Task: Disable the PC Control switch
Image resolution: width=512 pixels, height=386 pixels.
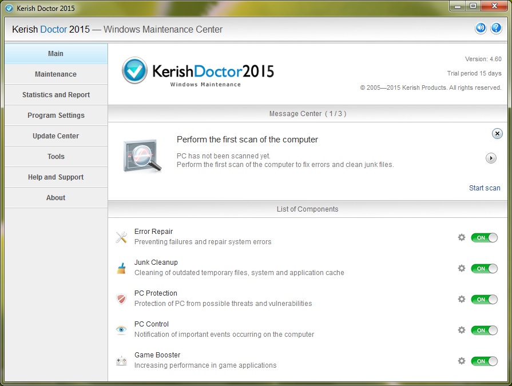Action: point(484,330)
